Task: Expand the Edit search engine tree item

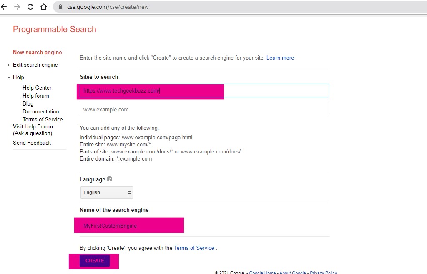Action: [9, 65]
